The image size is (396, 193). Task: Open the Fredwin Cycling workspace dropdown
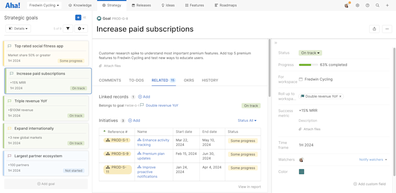coord(44,5)
